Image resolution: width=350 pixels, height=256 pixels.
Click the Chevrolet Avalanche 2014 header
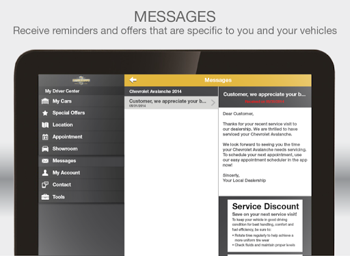pyautogui.click(x=172, y=92)
